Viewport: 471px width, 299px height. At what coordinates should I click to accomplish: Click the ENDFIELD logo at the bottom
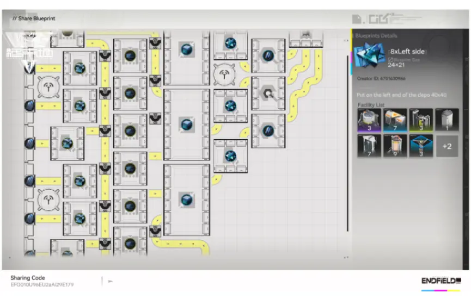coord(441,281)
